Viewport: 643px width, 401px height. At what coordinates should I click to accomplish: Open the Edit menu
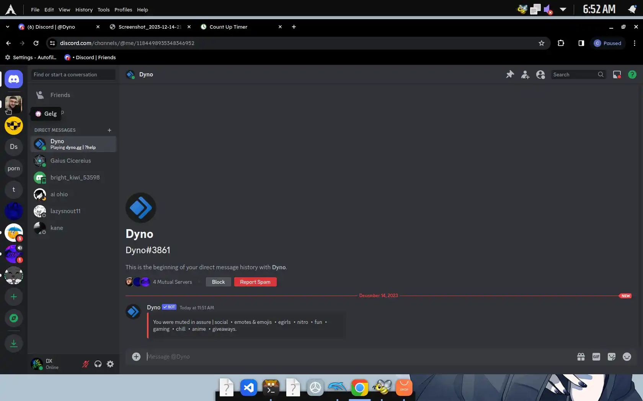coord(49,10)
